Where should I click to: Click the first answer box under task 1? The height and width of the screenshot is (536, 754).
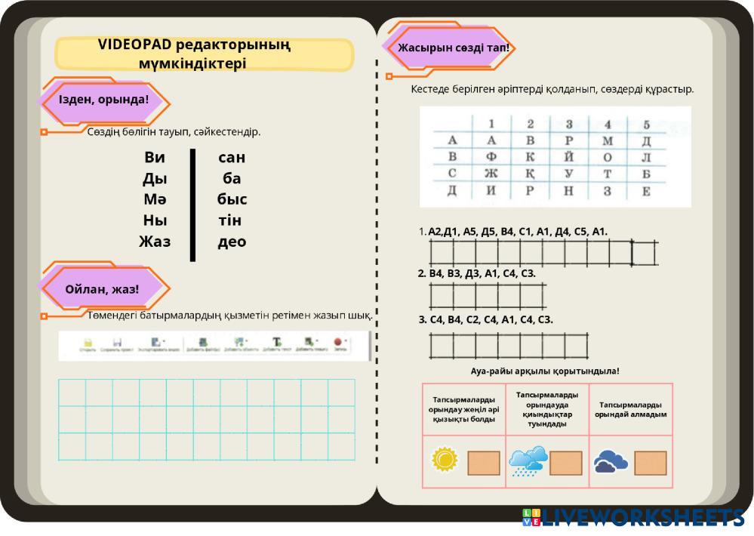point(439,253)
